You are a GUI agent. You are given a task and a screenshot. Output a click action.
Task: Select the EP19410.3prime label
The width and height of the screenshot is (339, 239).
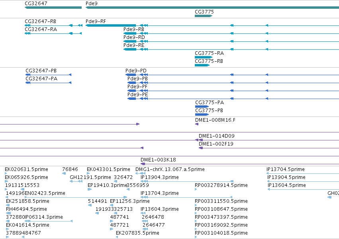pos(107,185)
